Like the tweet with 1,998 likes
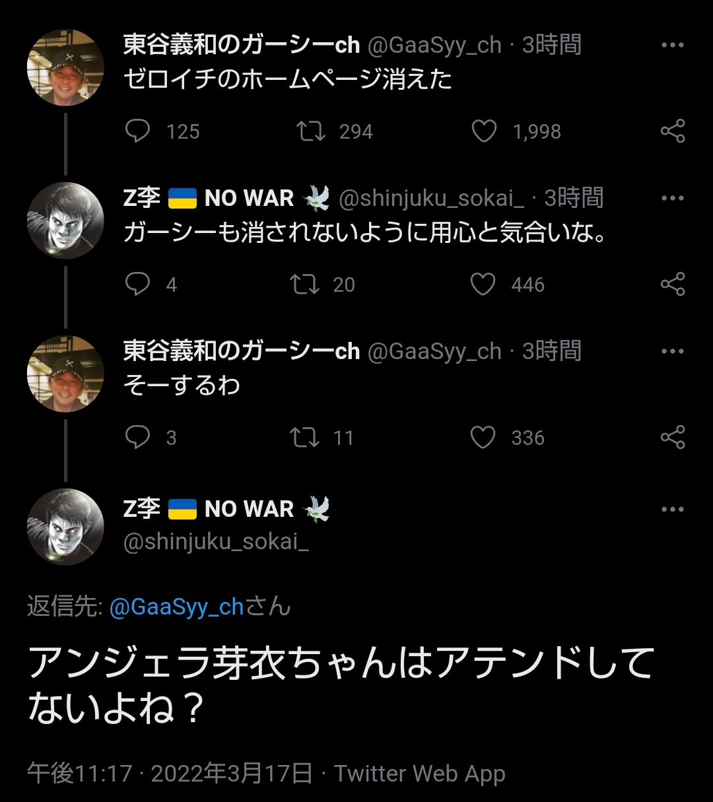 pos(484,131)
